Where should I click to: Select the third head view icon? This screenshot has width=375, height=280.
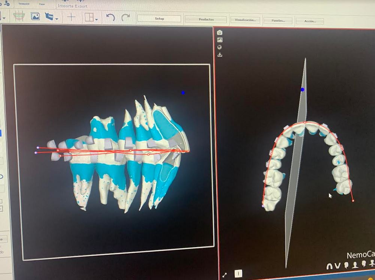[364, 264]
